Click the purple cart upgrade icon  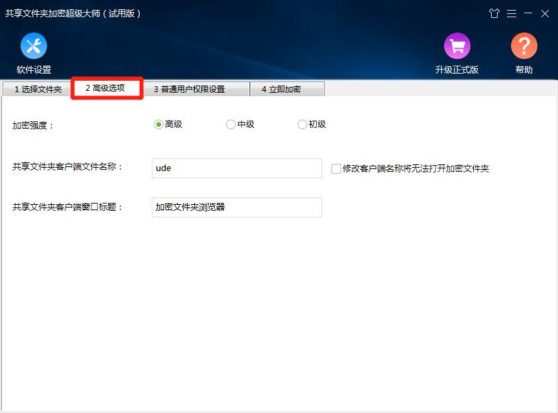pos(457,46)
